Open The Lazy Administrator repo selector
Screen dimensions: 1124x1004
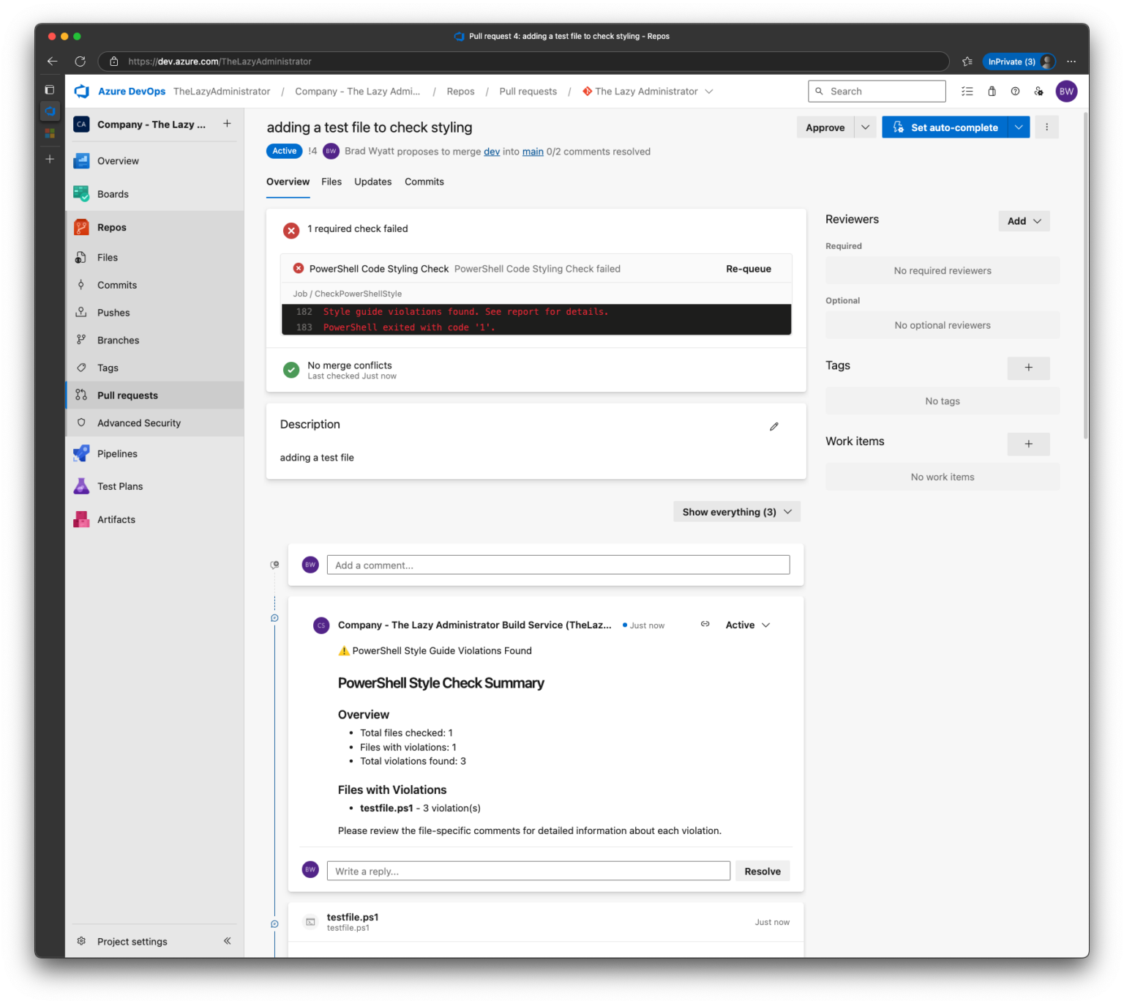click(x=648, y=92)
